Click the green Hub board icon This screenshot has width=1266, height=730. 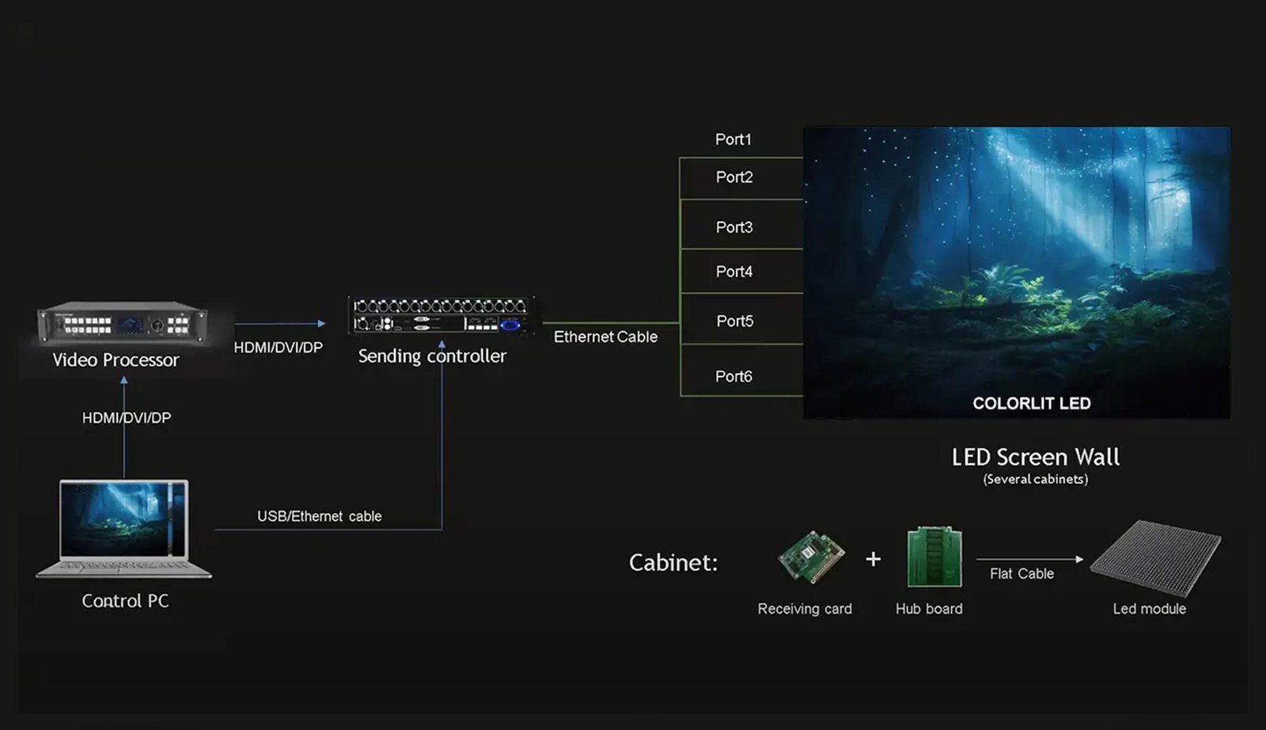(934, 557)
